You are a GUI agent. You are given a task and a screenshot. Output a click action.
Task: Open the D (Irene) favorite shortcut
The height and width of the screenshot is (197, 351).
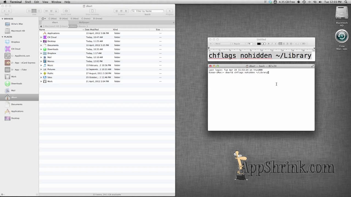98,19
